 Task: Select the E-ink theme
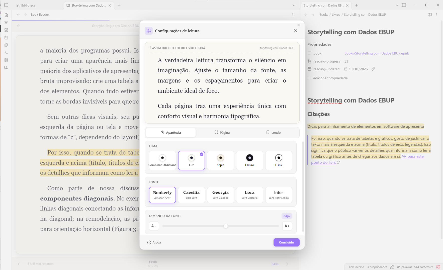279,160
